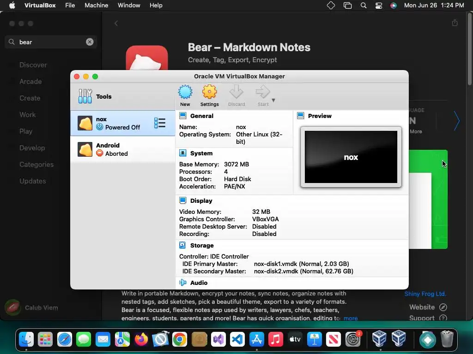Viewport: 473px width, 354px height.
Task: Click the screen mirroring menu bar icon
Action: coord(347,6)
